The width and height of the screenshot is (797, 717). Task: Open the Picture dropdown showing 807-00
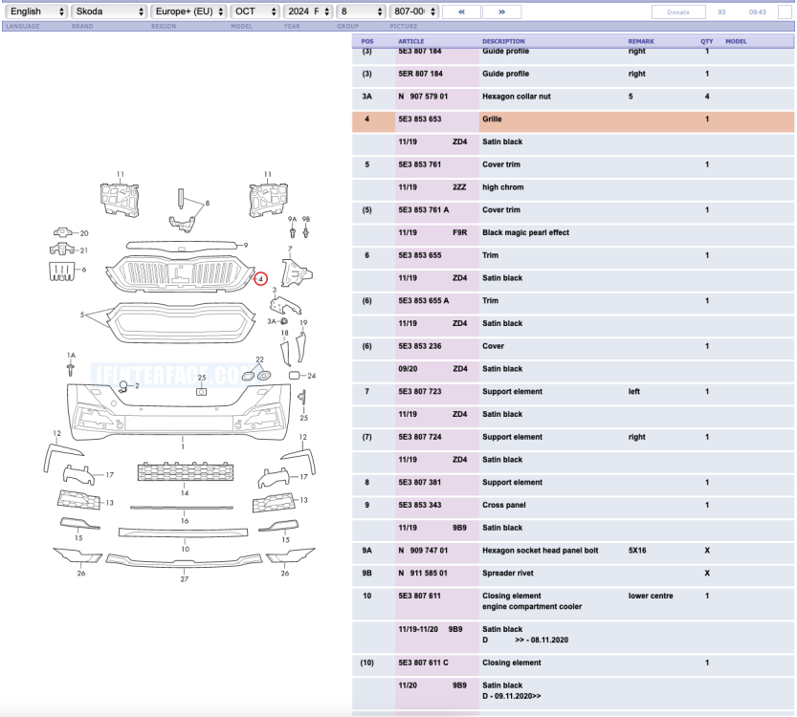(413, 11)
